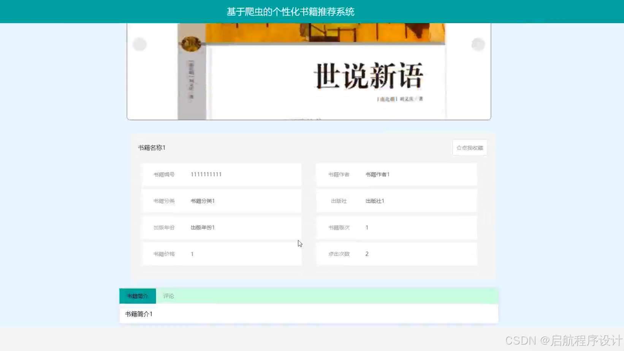
Task: Open the 书籍简介 tab
Action: pos(138,296)
